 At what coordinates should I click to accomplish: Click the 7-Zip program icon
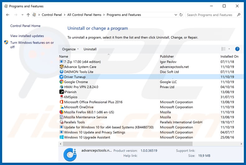(61, 62)
